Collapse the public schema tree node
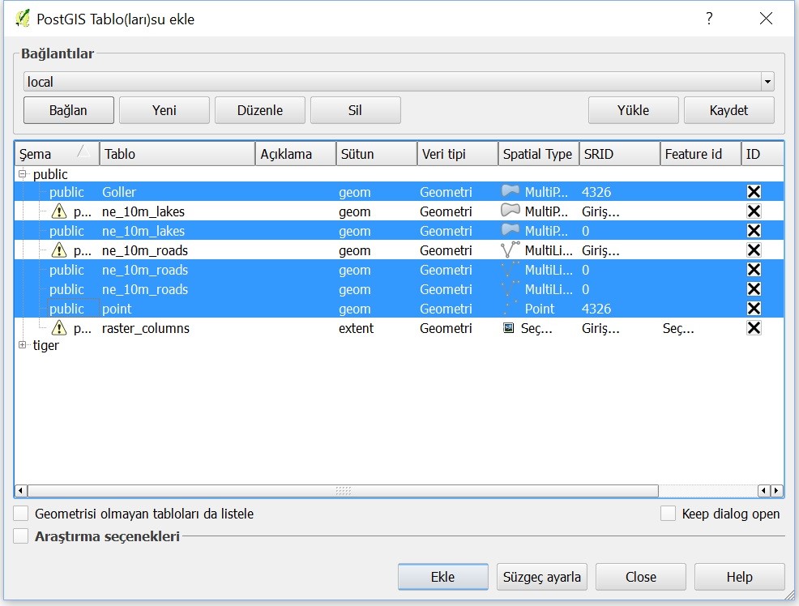Image resolution: width=799 pixels, height=606 pixels. tap(23, 174)
